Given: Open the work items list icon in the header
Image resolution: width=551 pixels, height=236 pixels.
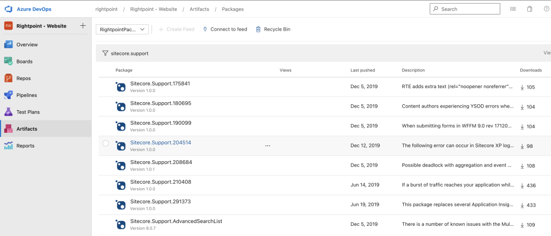Looking at the screenshot, I should click(x=513, y=9).
